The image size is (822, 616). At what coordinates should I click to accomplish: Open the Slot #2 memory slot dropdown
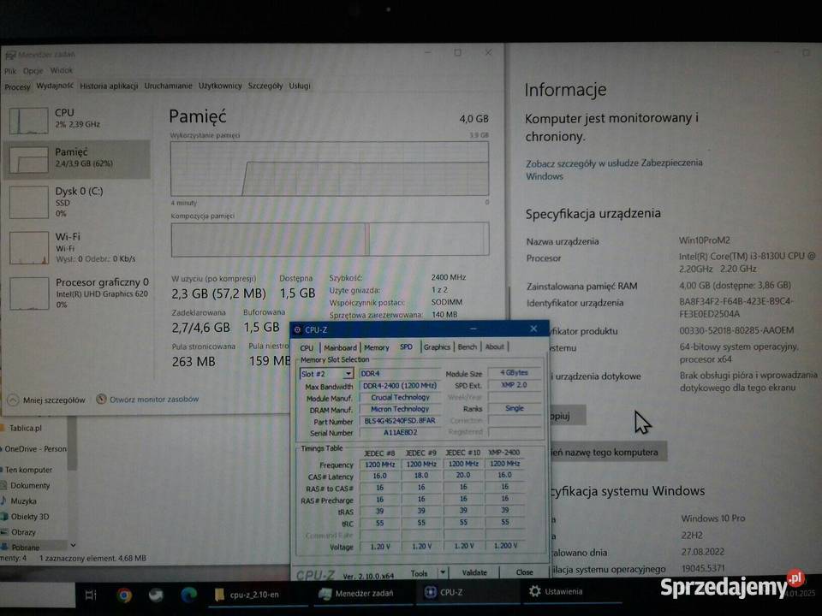pos(348,374)
